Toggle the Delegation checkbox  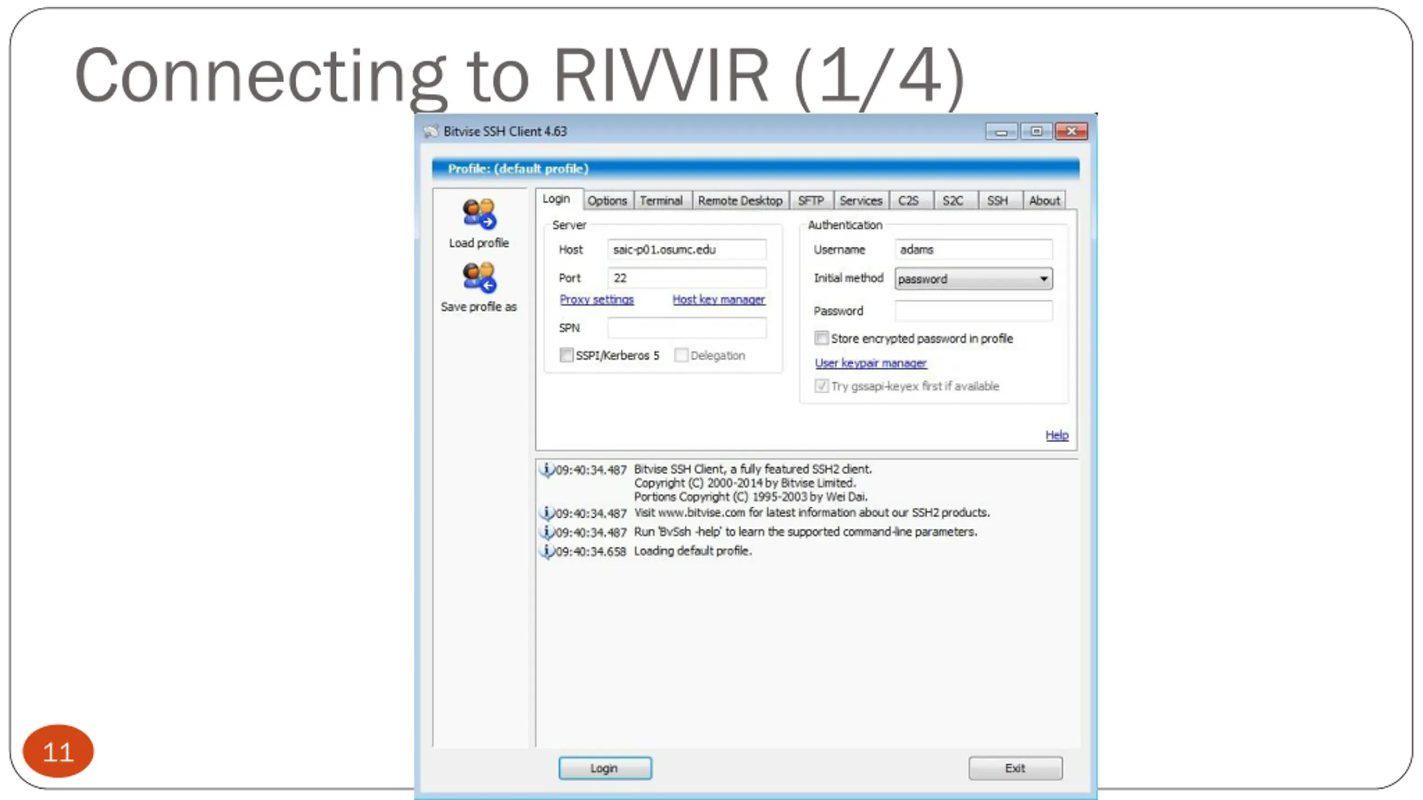pyautogui.click(x=681, y=355)
